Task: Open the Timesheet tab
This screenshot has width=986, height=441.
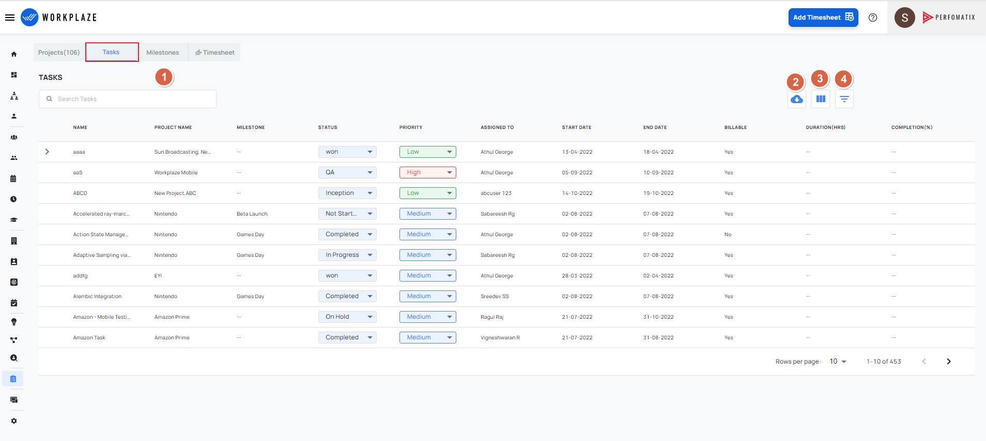Action: 215,53
